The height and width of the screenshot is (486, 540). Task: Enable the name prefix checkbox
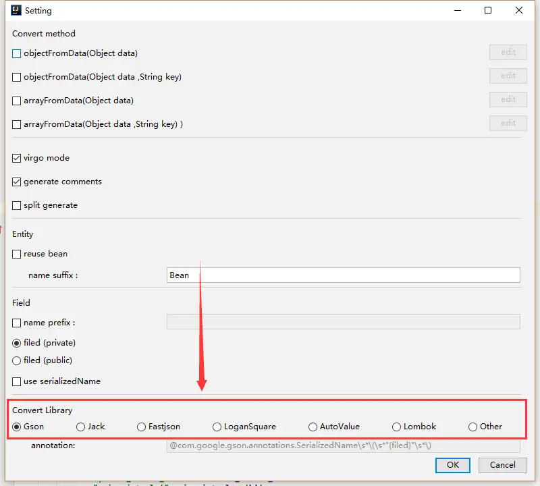click(16, 323)
